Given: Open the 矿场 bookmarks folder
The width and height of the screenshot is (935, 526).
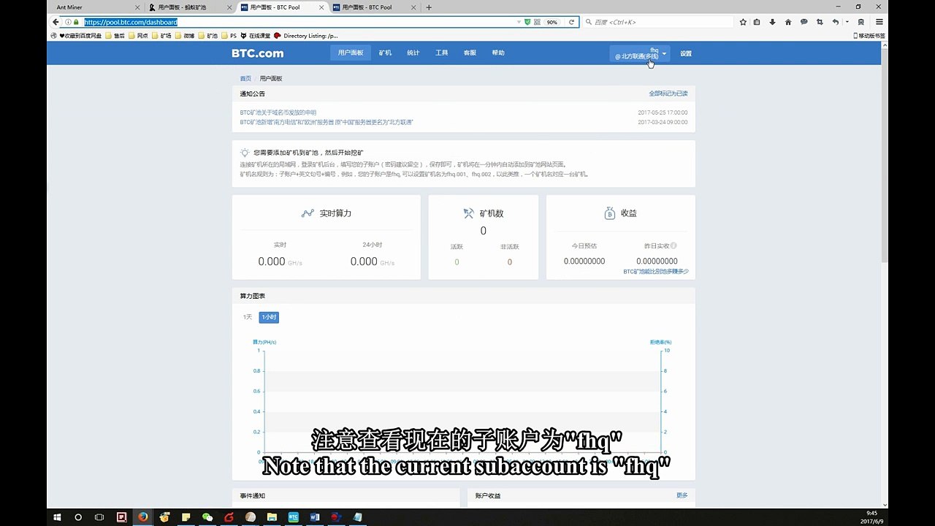Looking at the screenshot, I should point(162,35).
